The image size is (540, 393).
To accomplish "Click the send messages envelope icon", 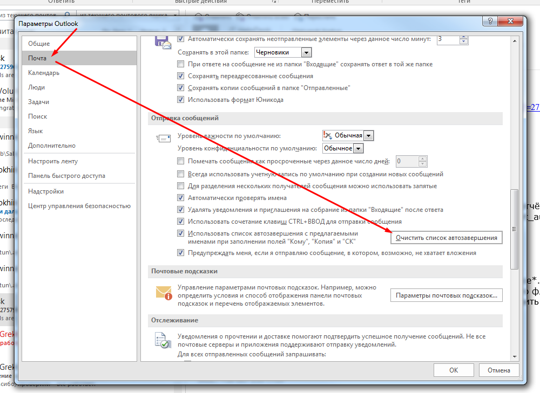I will click(163, 138).
